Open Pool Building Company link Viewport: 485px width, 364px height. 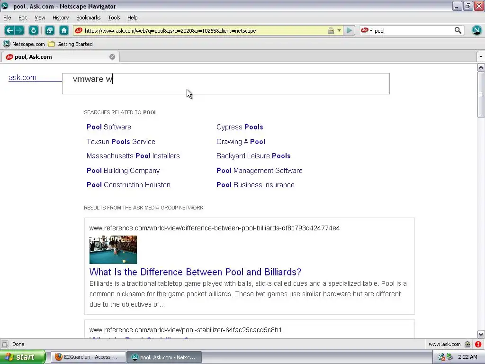click(123, 171)
